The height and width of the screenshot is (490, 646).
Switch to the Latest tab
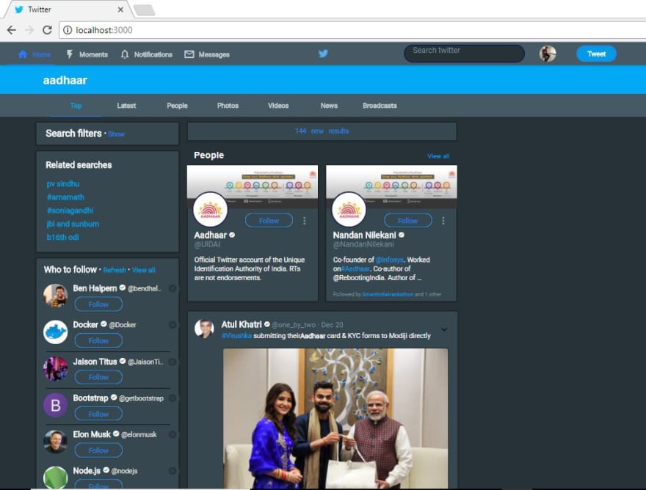[126, 106]
